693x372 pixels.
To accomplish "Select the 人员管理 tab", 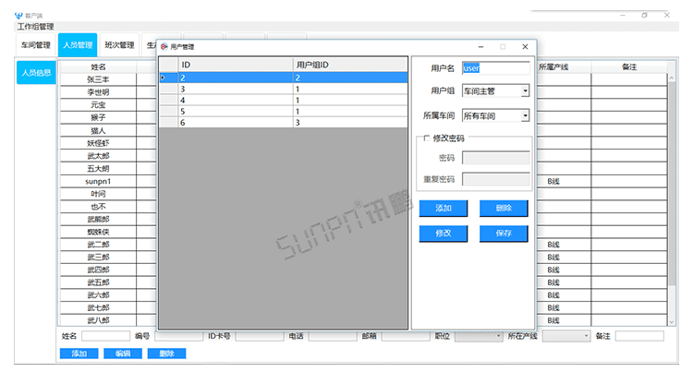I will click(x=78, y=44).
